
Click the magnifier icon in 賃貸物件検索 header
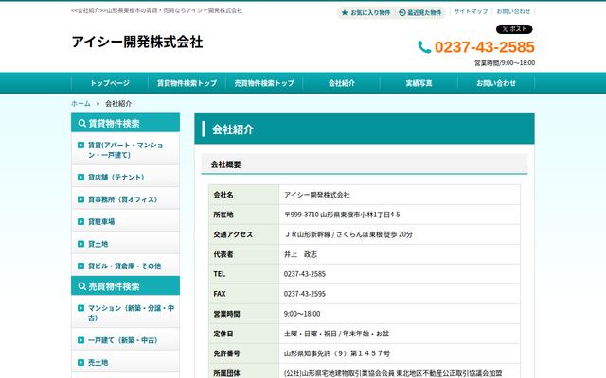pyautogui.click(x=82, y=123)
